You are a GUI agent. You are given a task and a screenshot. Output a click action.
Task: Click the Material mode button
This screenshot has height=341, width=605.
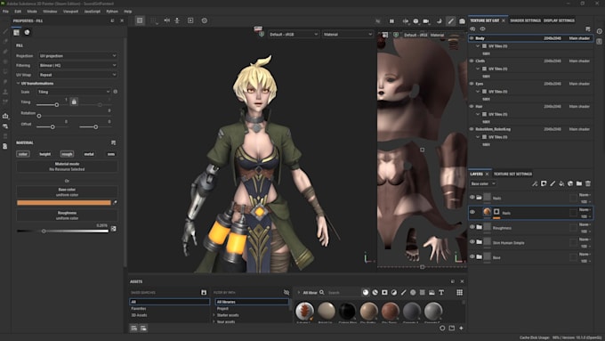click(x=67, y=166)
